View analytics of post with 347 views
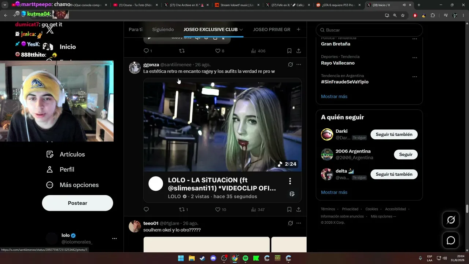 coord(258,209)
